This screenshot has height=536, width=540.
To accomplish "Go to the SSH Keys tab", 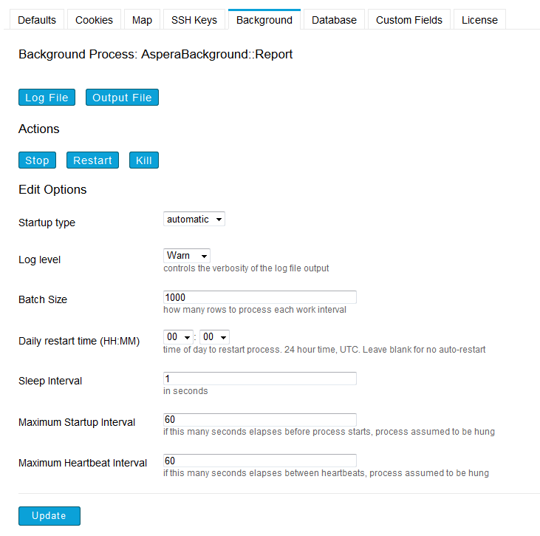I will click(194, 20).
